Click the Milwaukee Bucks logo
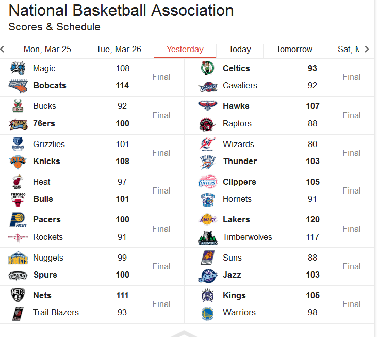Viewport: 379px width, 337px height. (x=18, y=106)
